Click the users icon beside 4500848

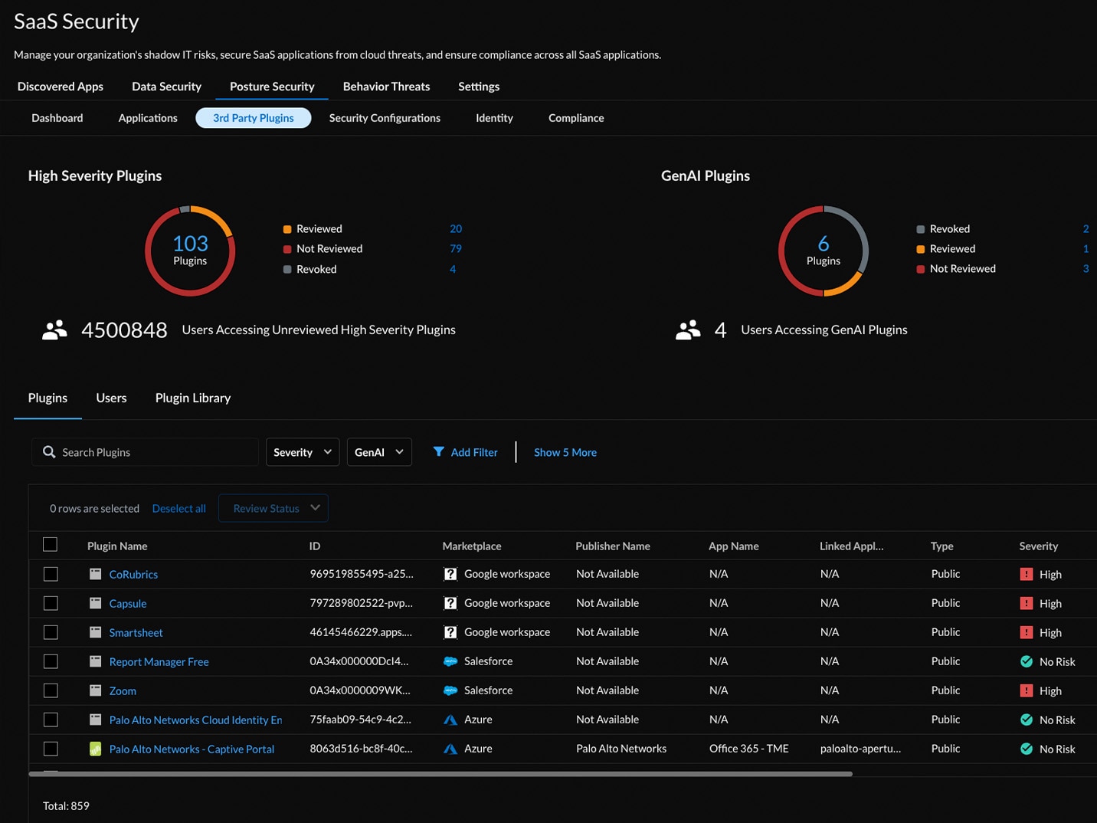[x=54, y=330]
